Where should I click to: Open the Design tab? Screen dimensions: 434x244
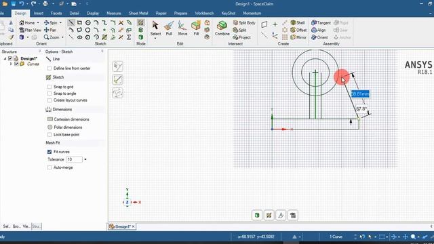[x=20, y=13]
